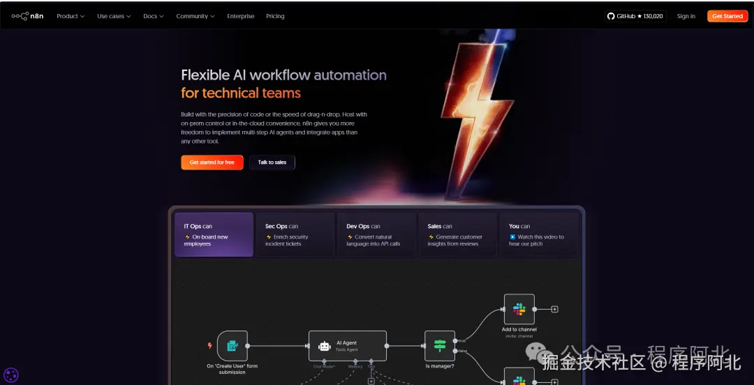This screenshot has width=754, height=385.
Task: Select the IT Ops can tab
Action: click(214, 234)
